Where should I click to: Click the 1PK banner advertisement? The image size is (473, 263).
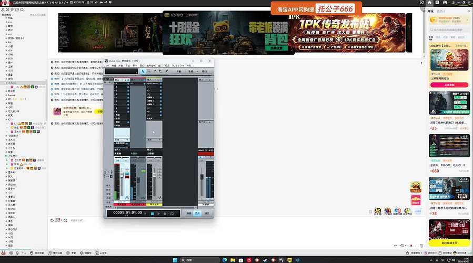[347, 33]
